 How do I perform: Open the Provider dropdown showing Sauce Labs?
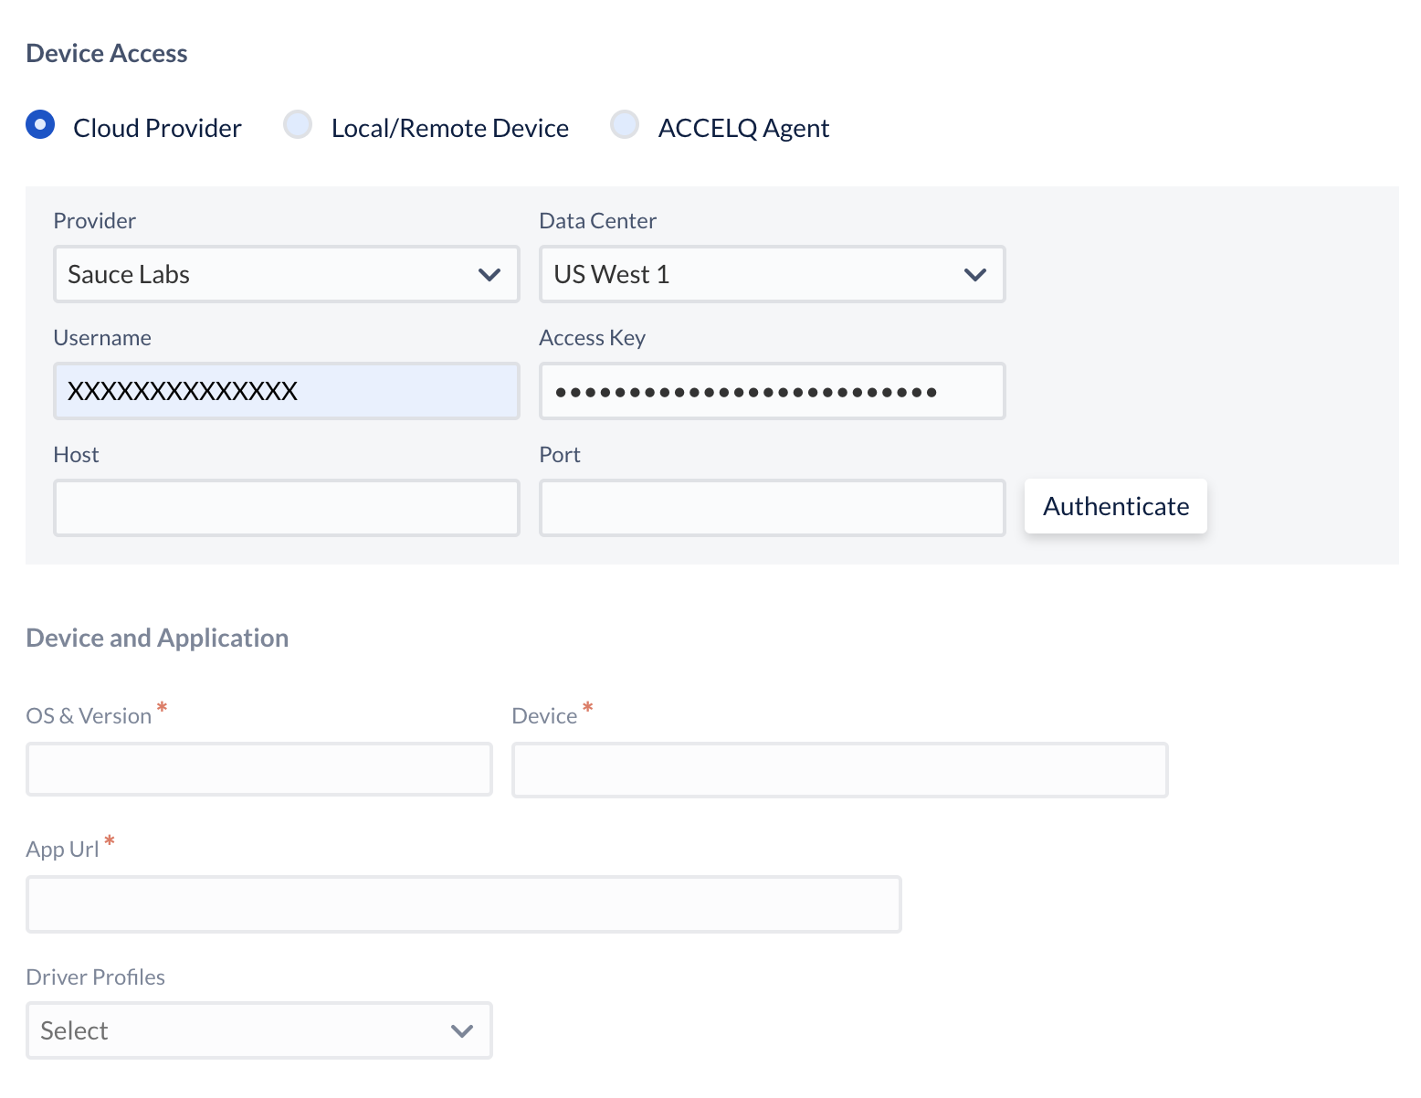(287, 274)
